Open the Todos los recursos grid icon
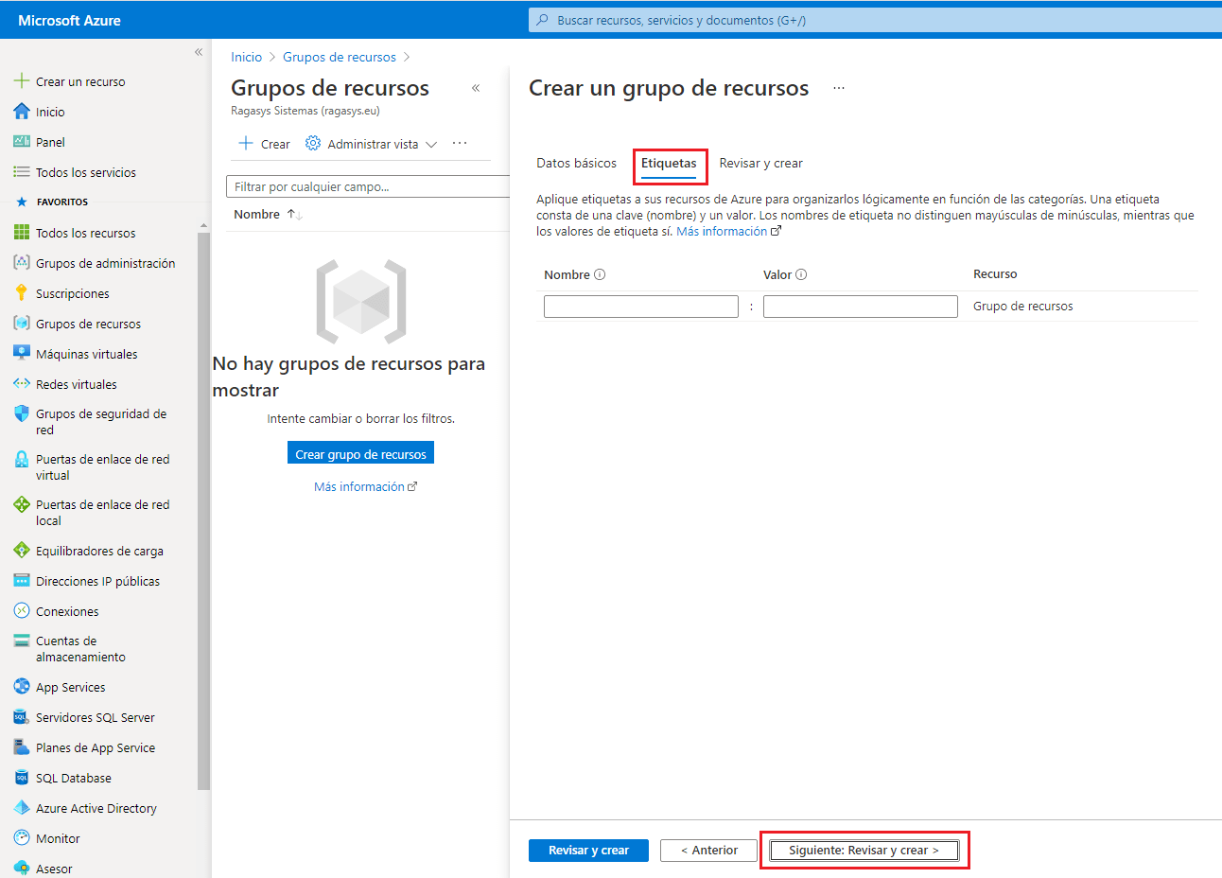 pyautogui.click(x=22, y=233)
